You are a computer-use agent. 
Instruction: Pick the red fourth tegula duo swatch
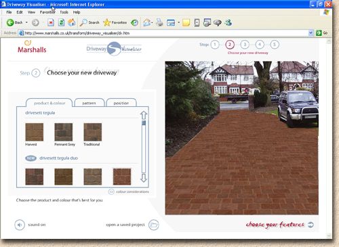point(122,177)
